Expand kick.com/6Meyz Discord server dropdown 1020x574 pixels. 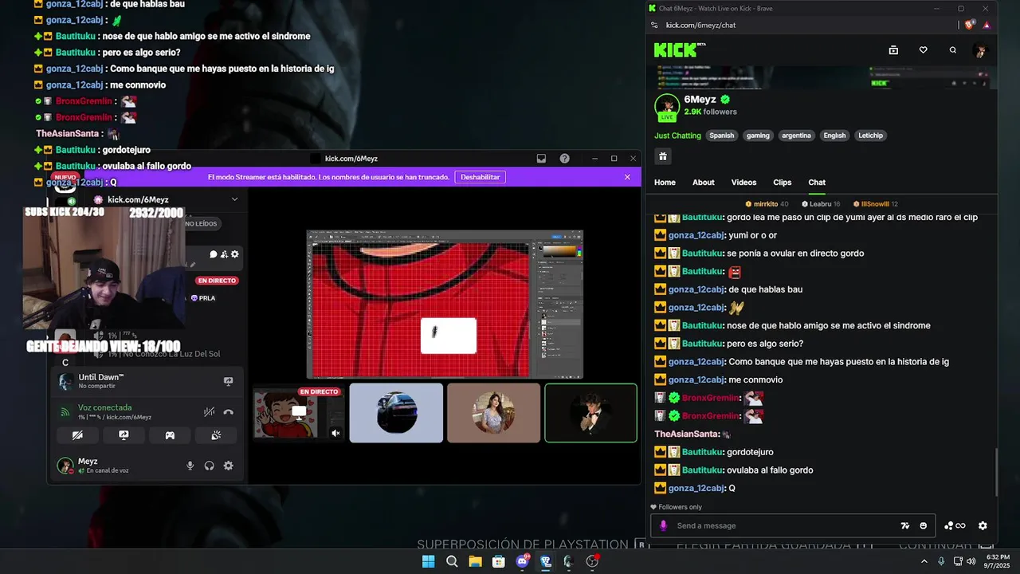tap(234, 199)
